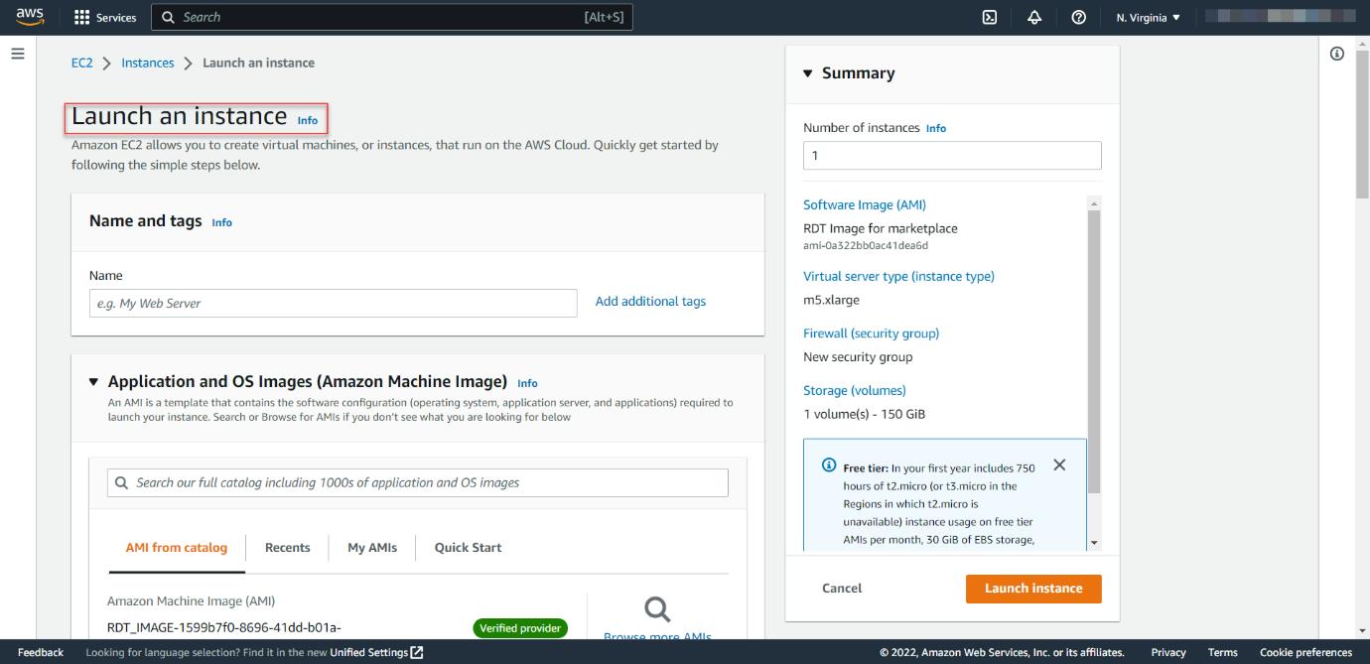Open the Services grid menu

click(105, 17)
